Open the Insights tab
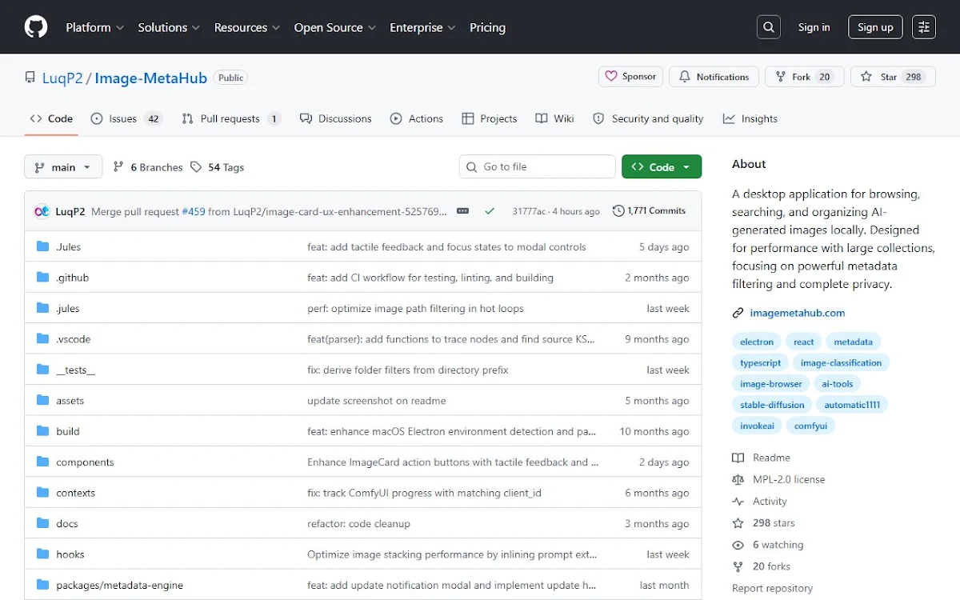The height and width of the screenshot is (600, 960). [750, 118]
